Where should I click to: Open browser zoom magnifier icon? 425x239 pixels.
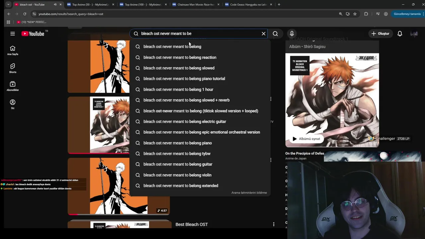pyautogui.click(x=340, y=14)
